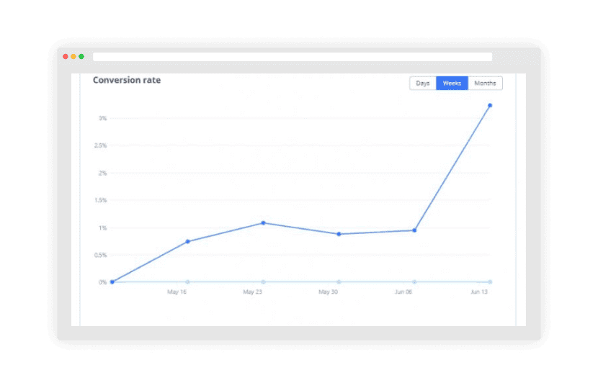Click the Jun 13 peak data point
The image size is (598, 388).
pos(490,106)
